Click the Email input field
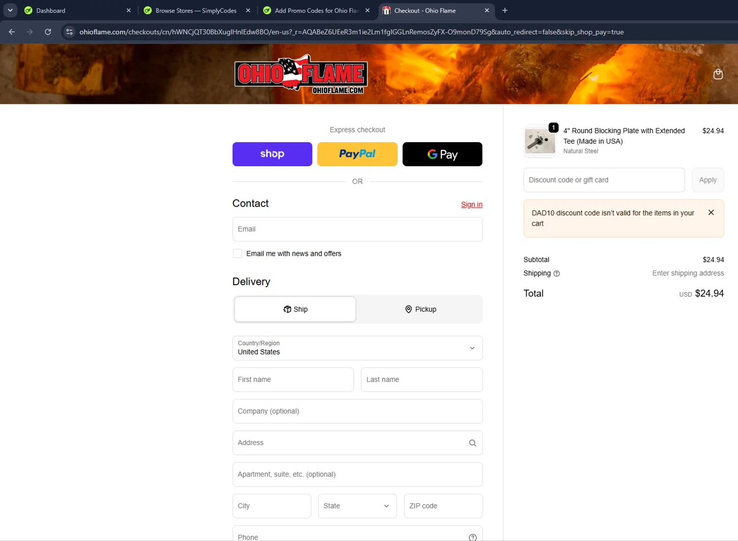Screen dimensions: 738x541 358,229
